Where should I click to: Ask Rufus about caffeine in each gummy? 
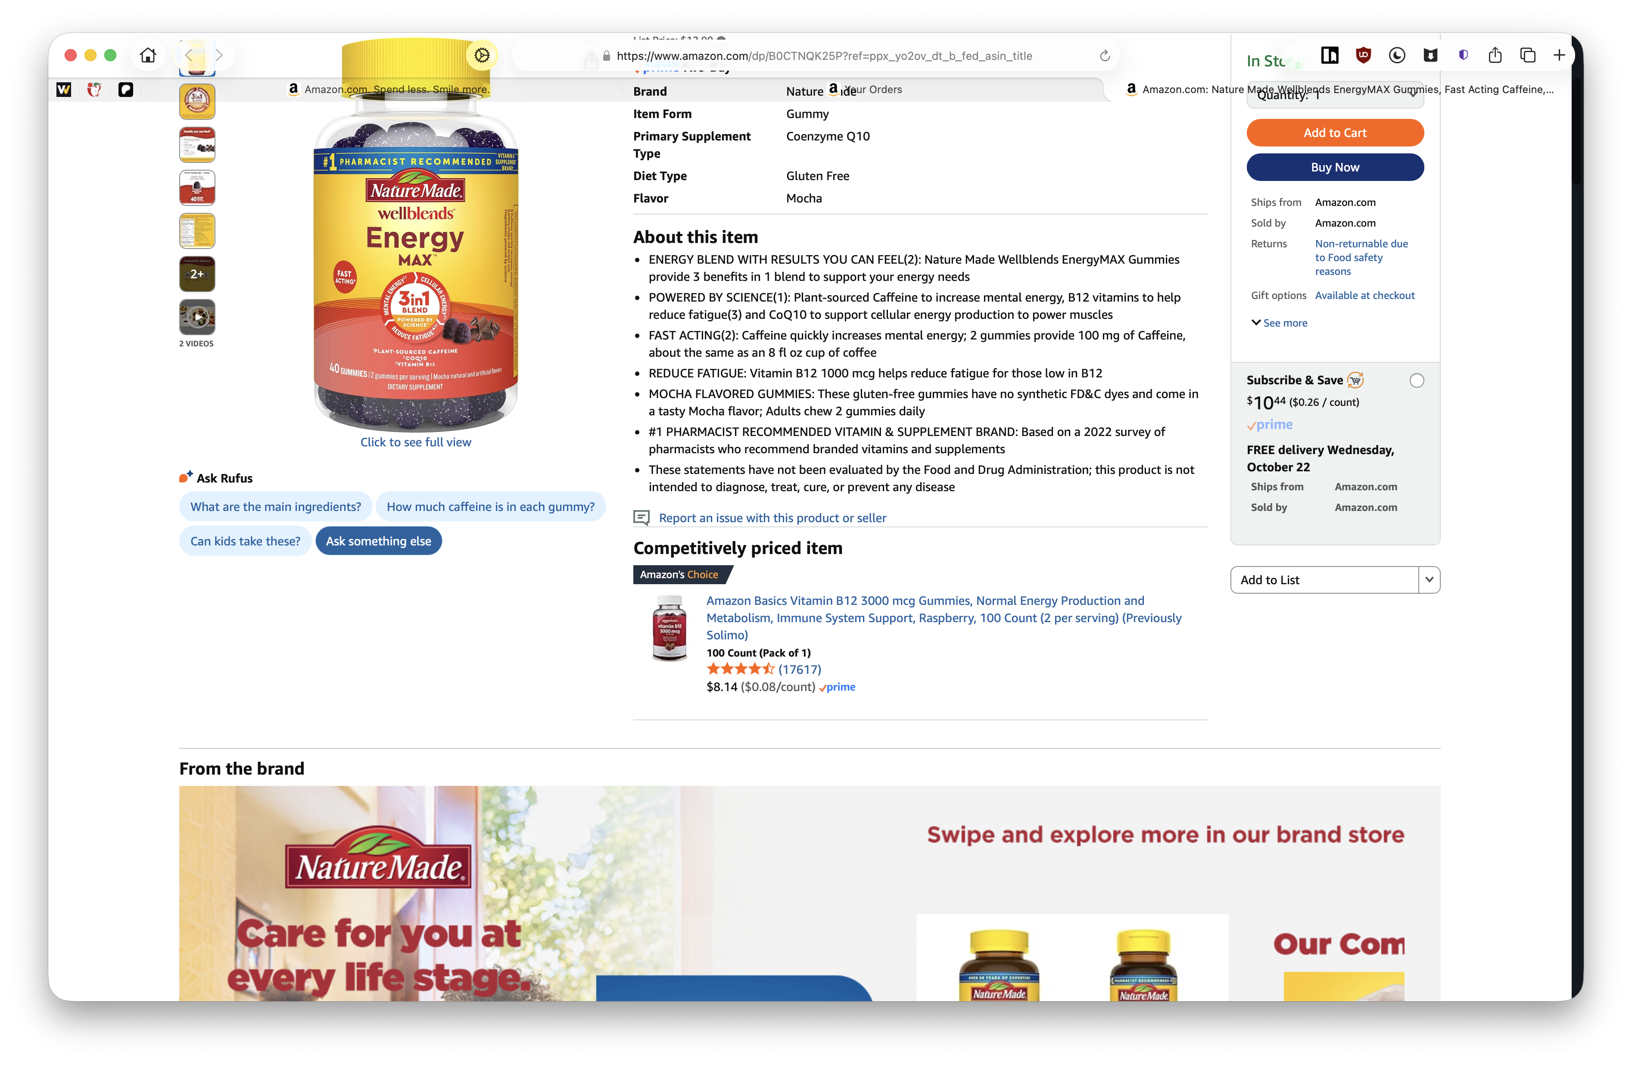[x=490, y=506]
